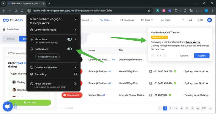The width and height of the screenshot is (216, 114).
Task: Click the green A extension icon
Action: (x=158, y=11)
